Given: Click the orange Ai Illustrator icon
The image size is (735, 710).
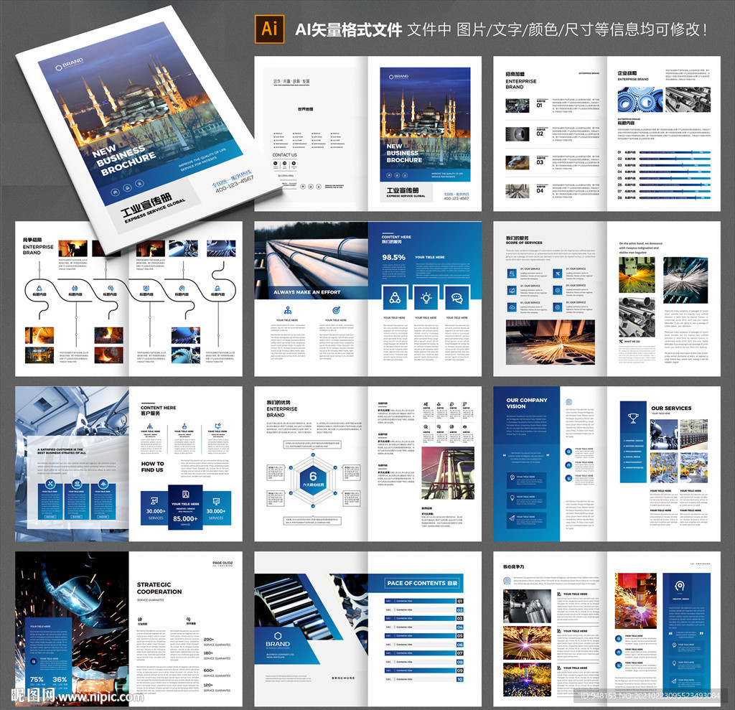Looking at the screenshot, I should click(x=269, y=29).
